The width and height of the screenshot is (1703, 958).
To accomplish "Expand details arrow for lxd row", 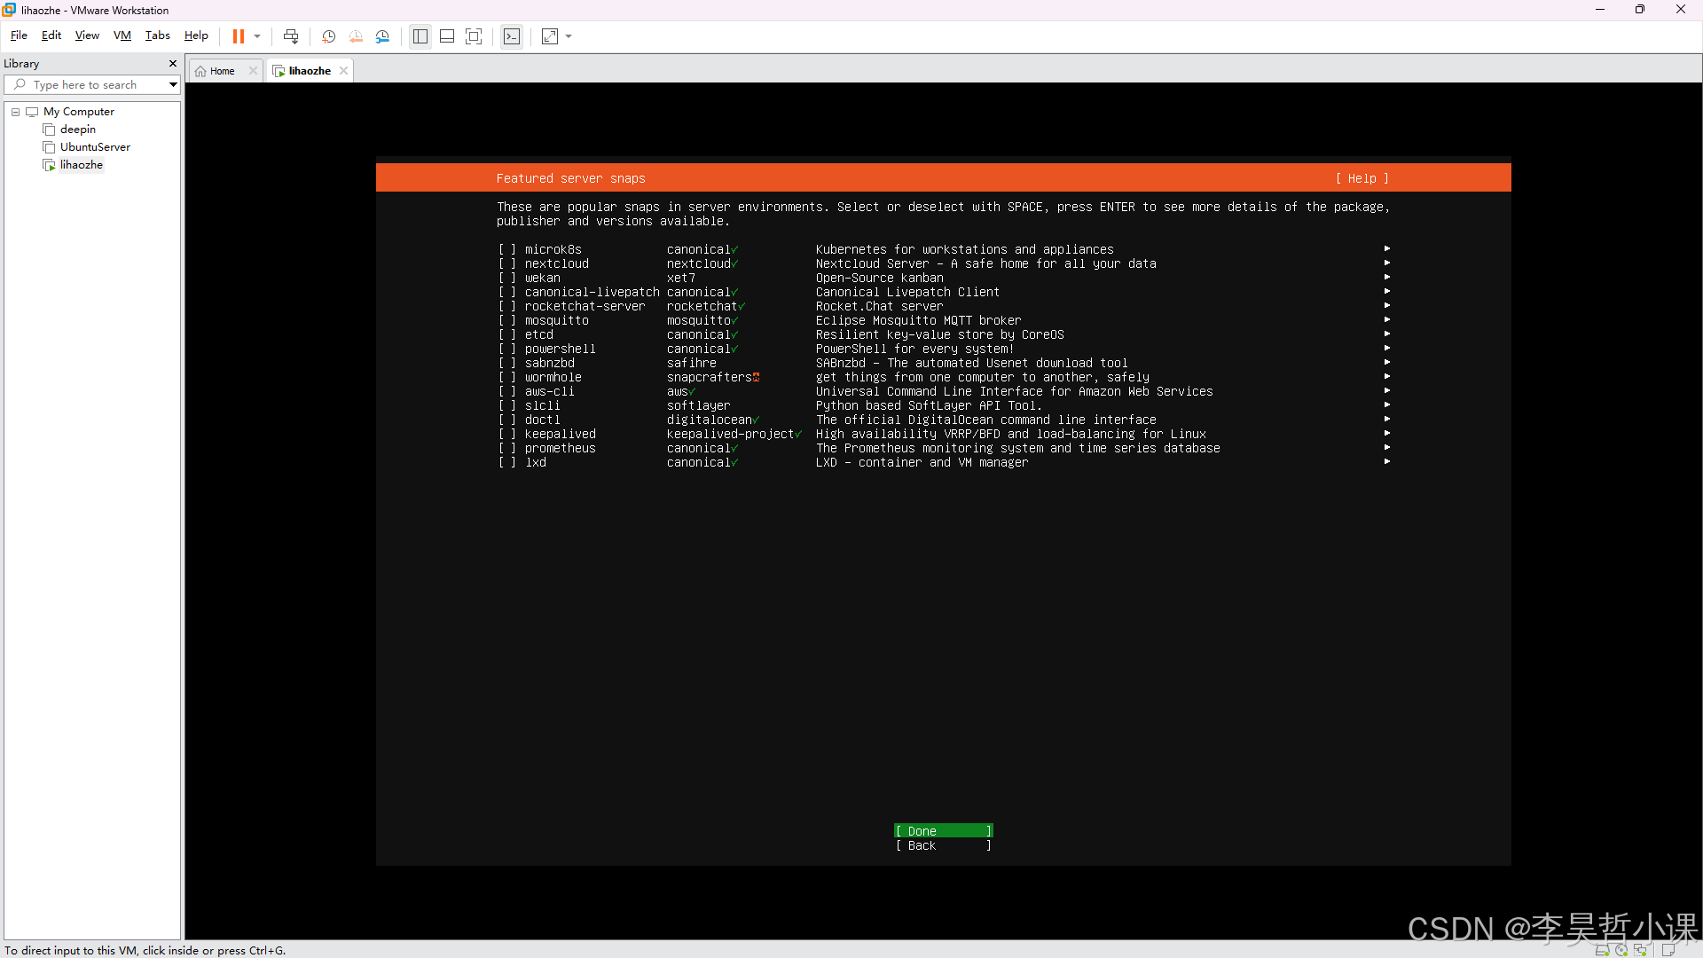I will (1387, 461).
